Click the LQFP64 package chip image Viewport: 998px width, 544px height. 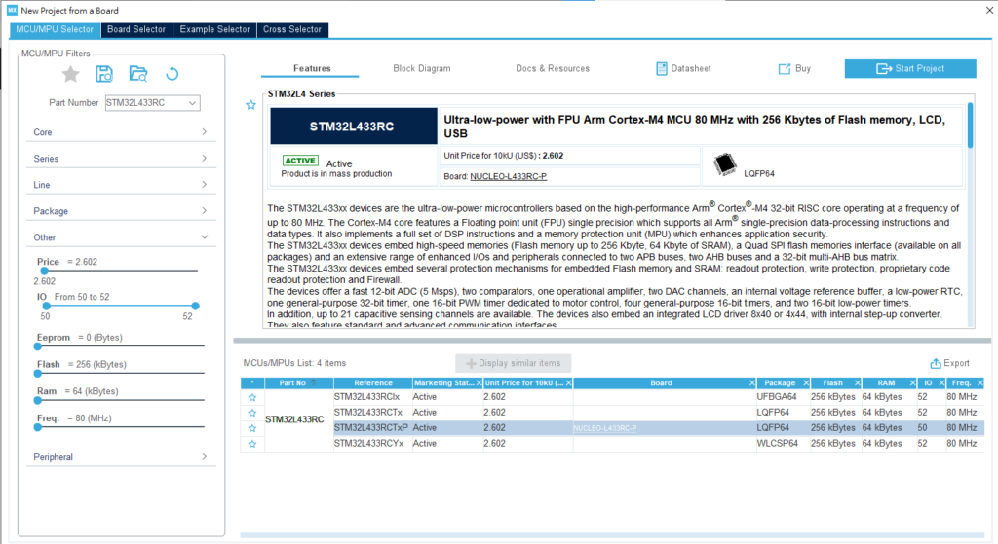point(724,164)
